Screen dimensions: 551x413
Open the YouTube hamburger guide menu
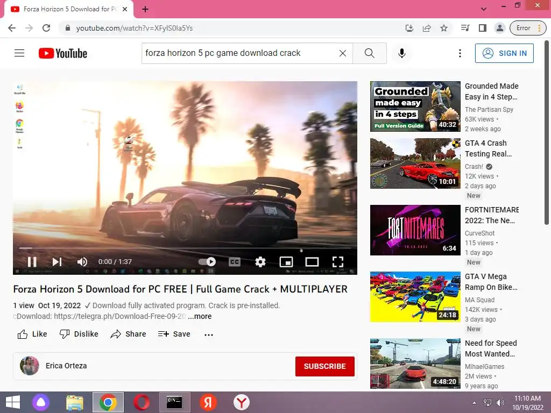click(19, 53)
